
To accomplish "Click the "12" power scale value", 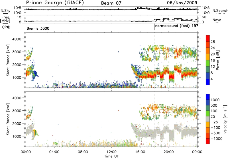I will [213, 67].
